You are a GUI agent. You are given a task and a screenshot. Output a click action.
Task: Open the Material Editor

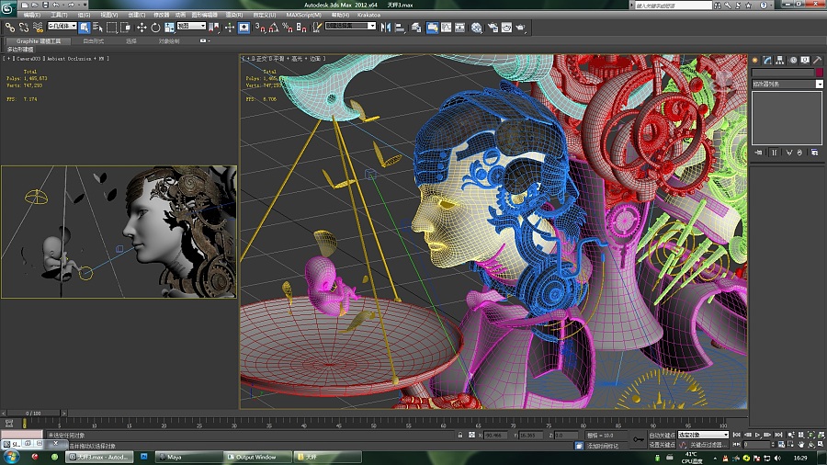476,27
